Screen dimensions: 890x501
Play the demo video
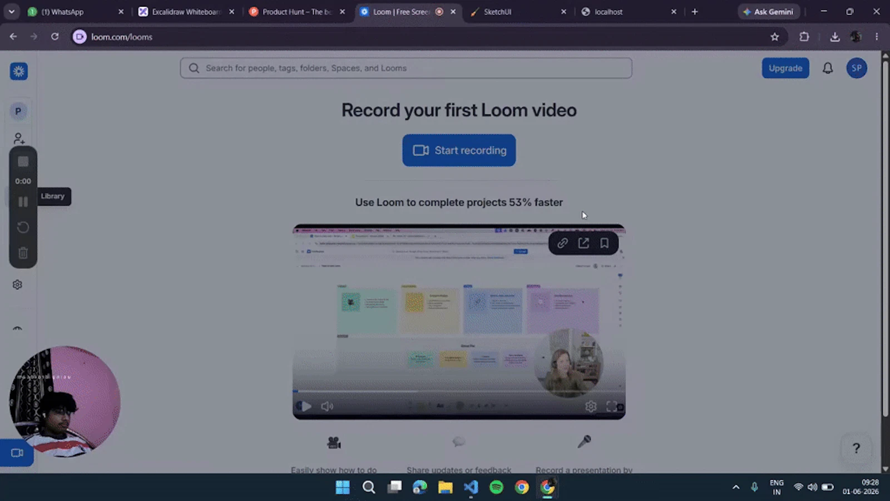[x=305, y=406]
